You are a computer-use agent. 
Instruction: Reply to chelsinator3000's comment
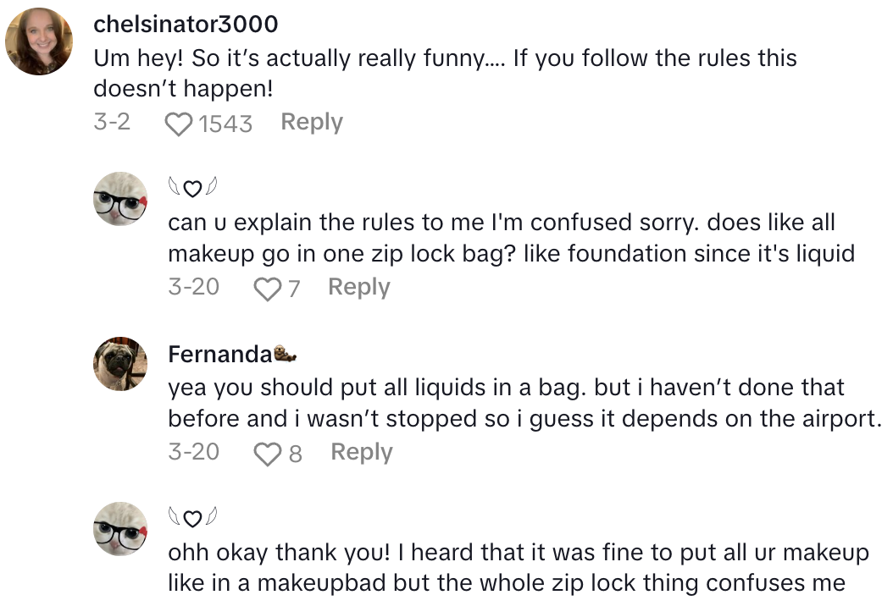coord(312,123)
